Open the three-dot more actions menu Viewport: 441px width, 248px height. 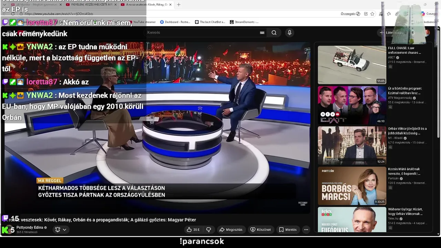click(306, 230)
